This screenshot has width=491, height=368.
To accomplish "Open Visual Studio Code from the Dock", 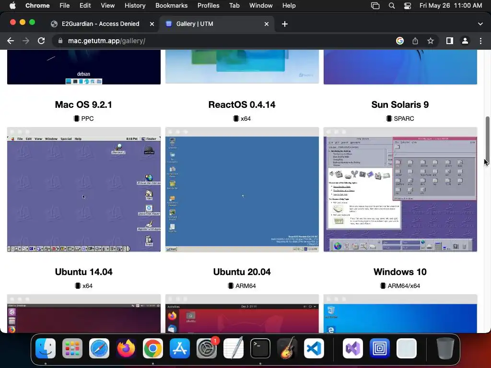I will 314,348.
